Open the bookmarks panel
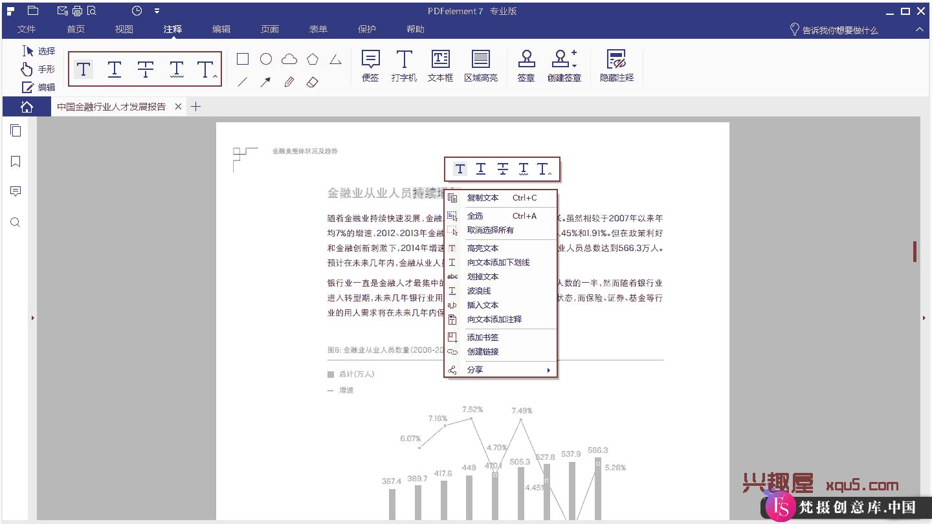The image size is (932, 524). (x=16, y=162)
